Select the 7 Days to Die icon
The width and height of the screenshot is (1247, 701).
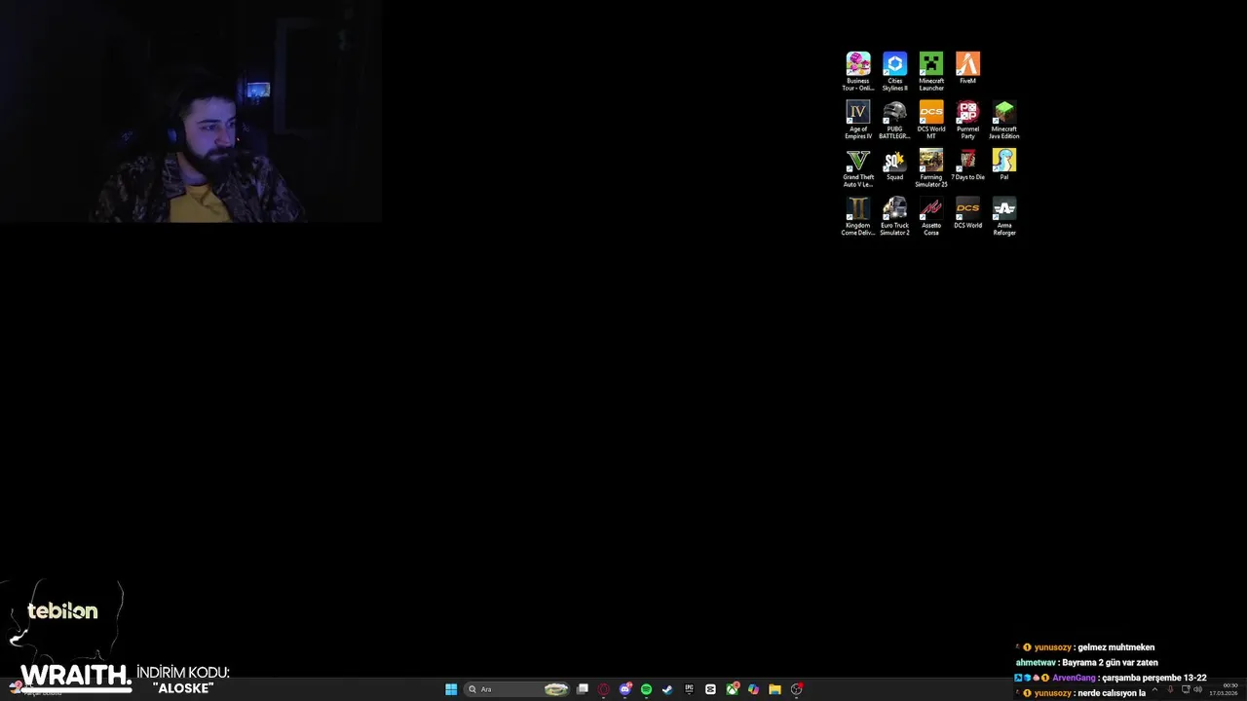coord(967,165)
